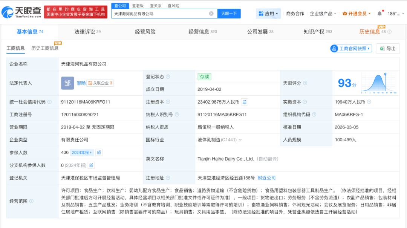This screenshot has height=228, width=407.
Task: Click the 天津港保税区市场监督管理局 value
Action: (90, 178)
